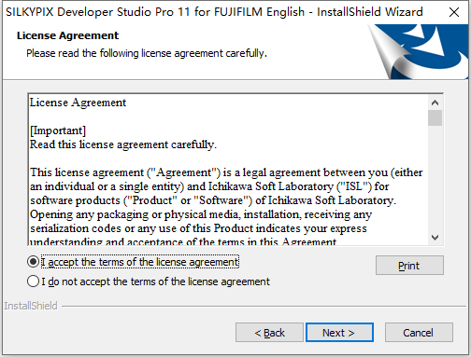Go to previous step with Back button
The image size is (471, 357).
coord(269,333)
